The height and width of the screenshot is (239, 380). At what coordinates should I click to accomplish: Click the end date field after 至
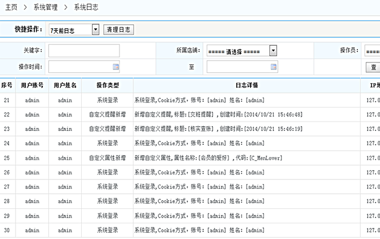coord(239,67)
